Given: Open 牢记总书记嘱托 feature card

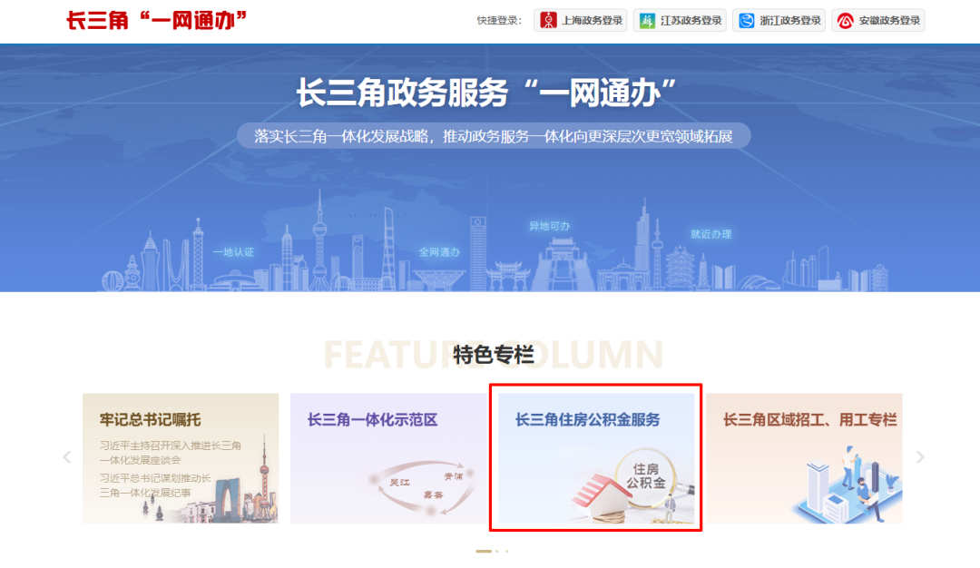Looking at the screenshot, I should [x=181, y=458].
